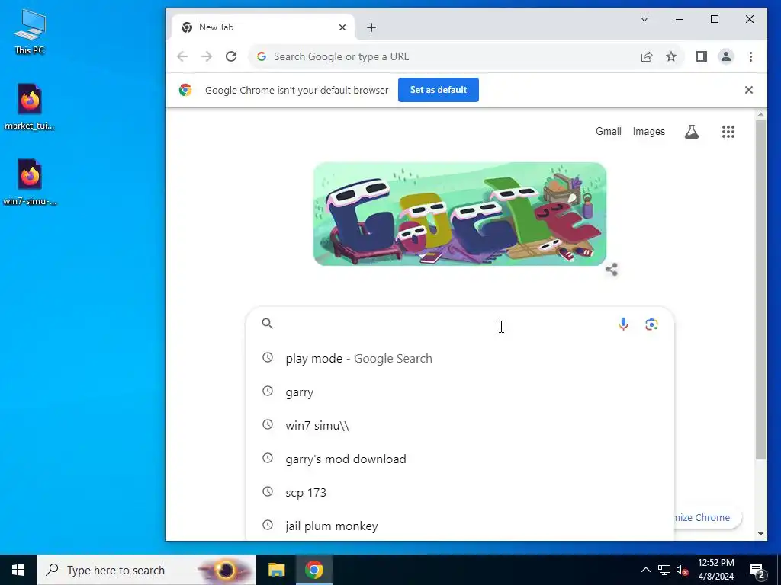Click the Google eclipse Doodle
The width and height of the screenshot is (781, 585).
point(460,214)
